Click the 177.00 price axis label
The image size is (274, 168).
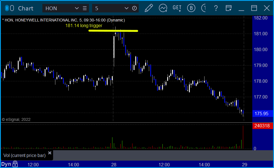coord(260,97)
